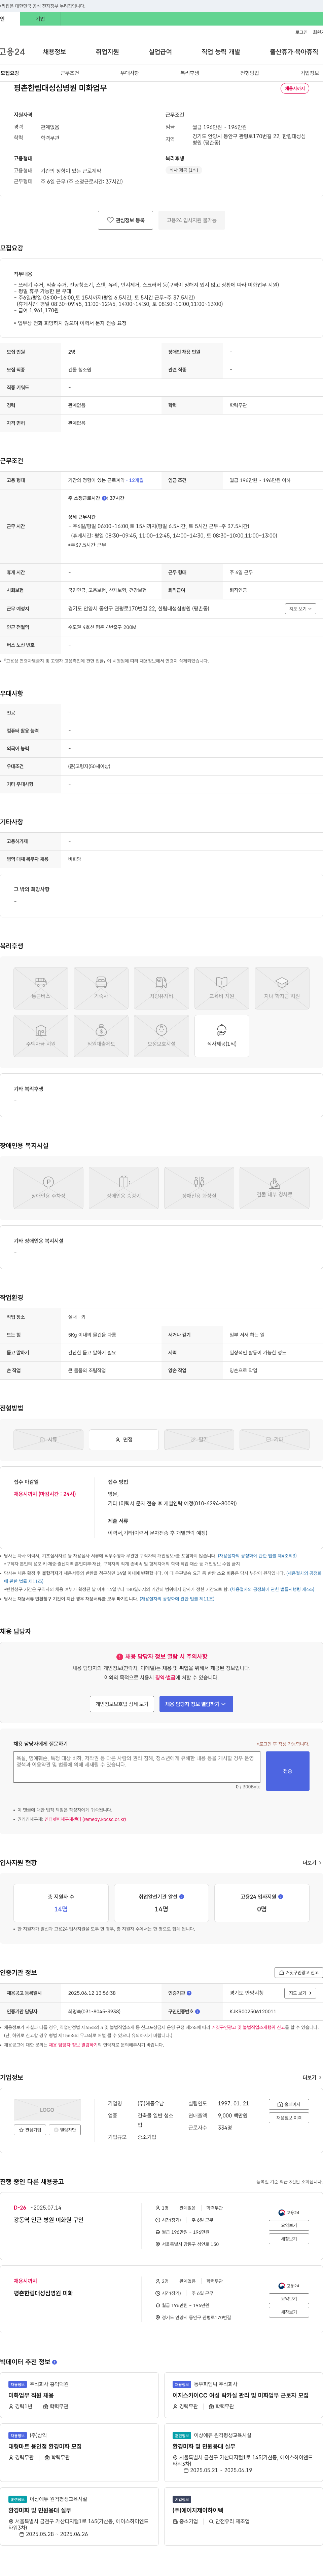323x2576 pixels.
Task: Open 지도 보기 in 인증기관 정보
Action: (300, 1993)
